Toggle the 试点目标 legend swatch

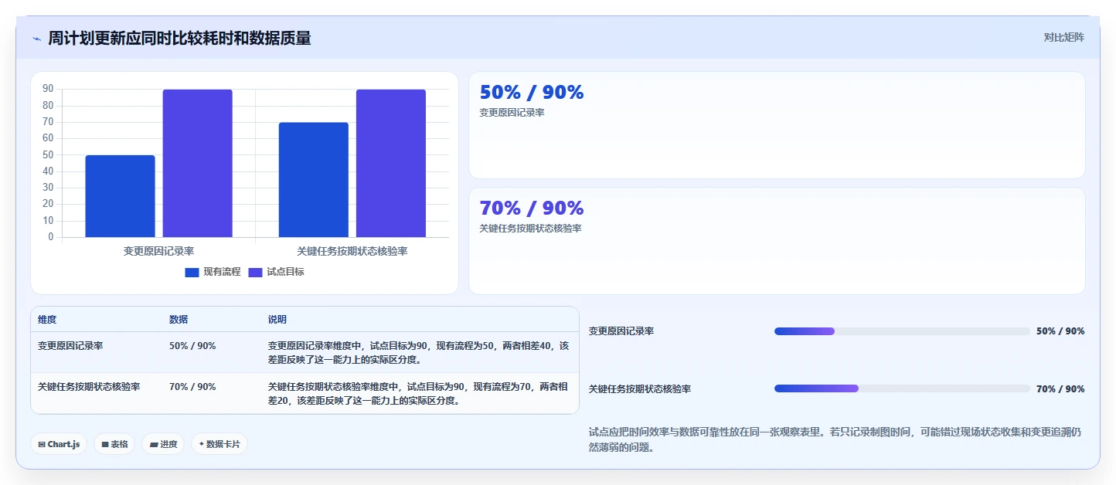point(255,272)
